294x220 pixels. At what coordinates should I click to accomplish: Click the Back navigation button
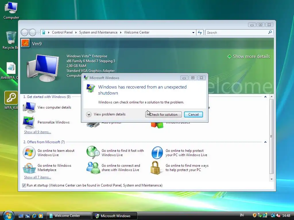[x=24, y=33]
